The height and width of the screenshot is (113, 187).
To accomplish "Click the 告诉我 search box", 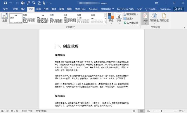I will point(151,9).
